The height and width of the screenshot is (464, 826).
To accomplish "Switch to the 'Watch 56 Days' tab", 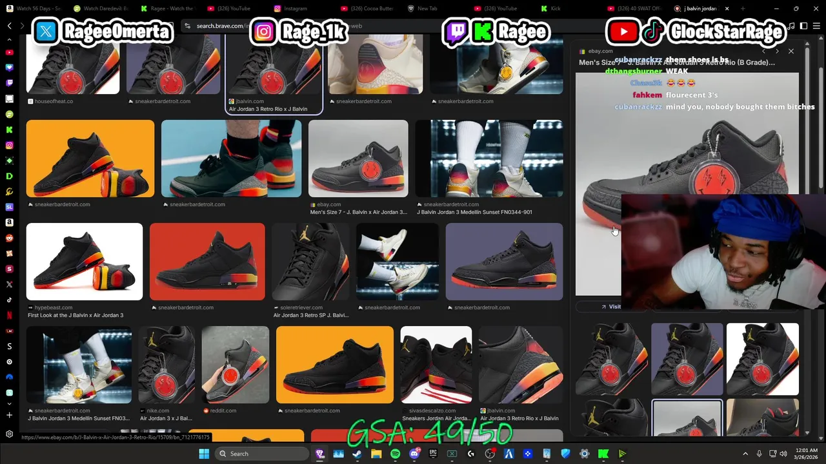I will click(34, 8).
